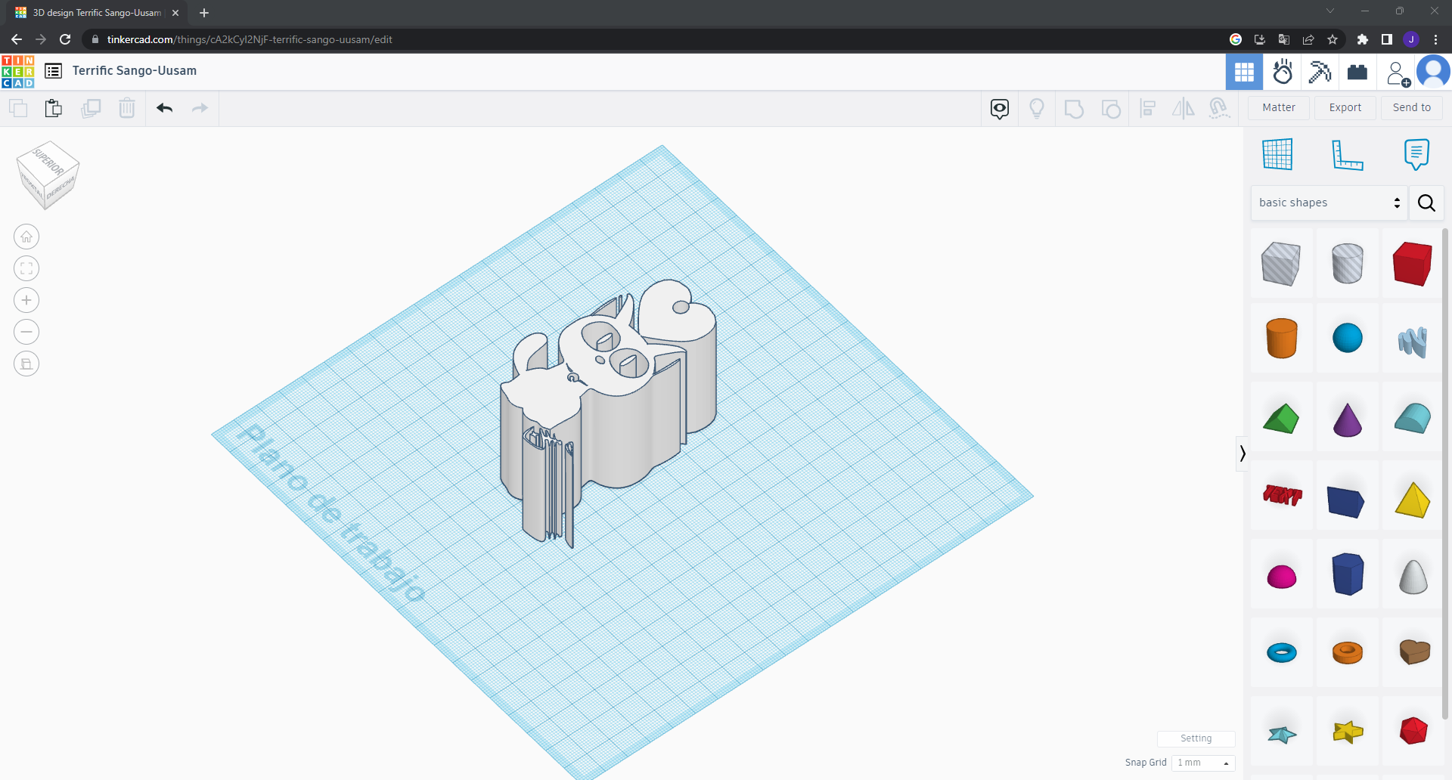Viewport: 1452px width, 780px height.
Task: Toggle Show all lightbulb icon
Action: coord(1037,109)
